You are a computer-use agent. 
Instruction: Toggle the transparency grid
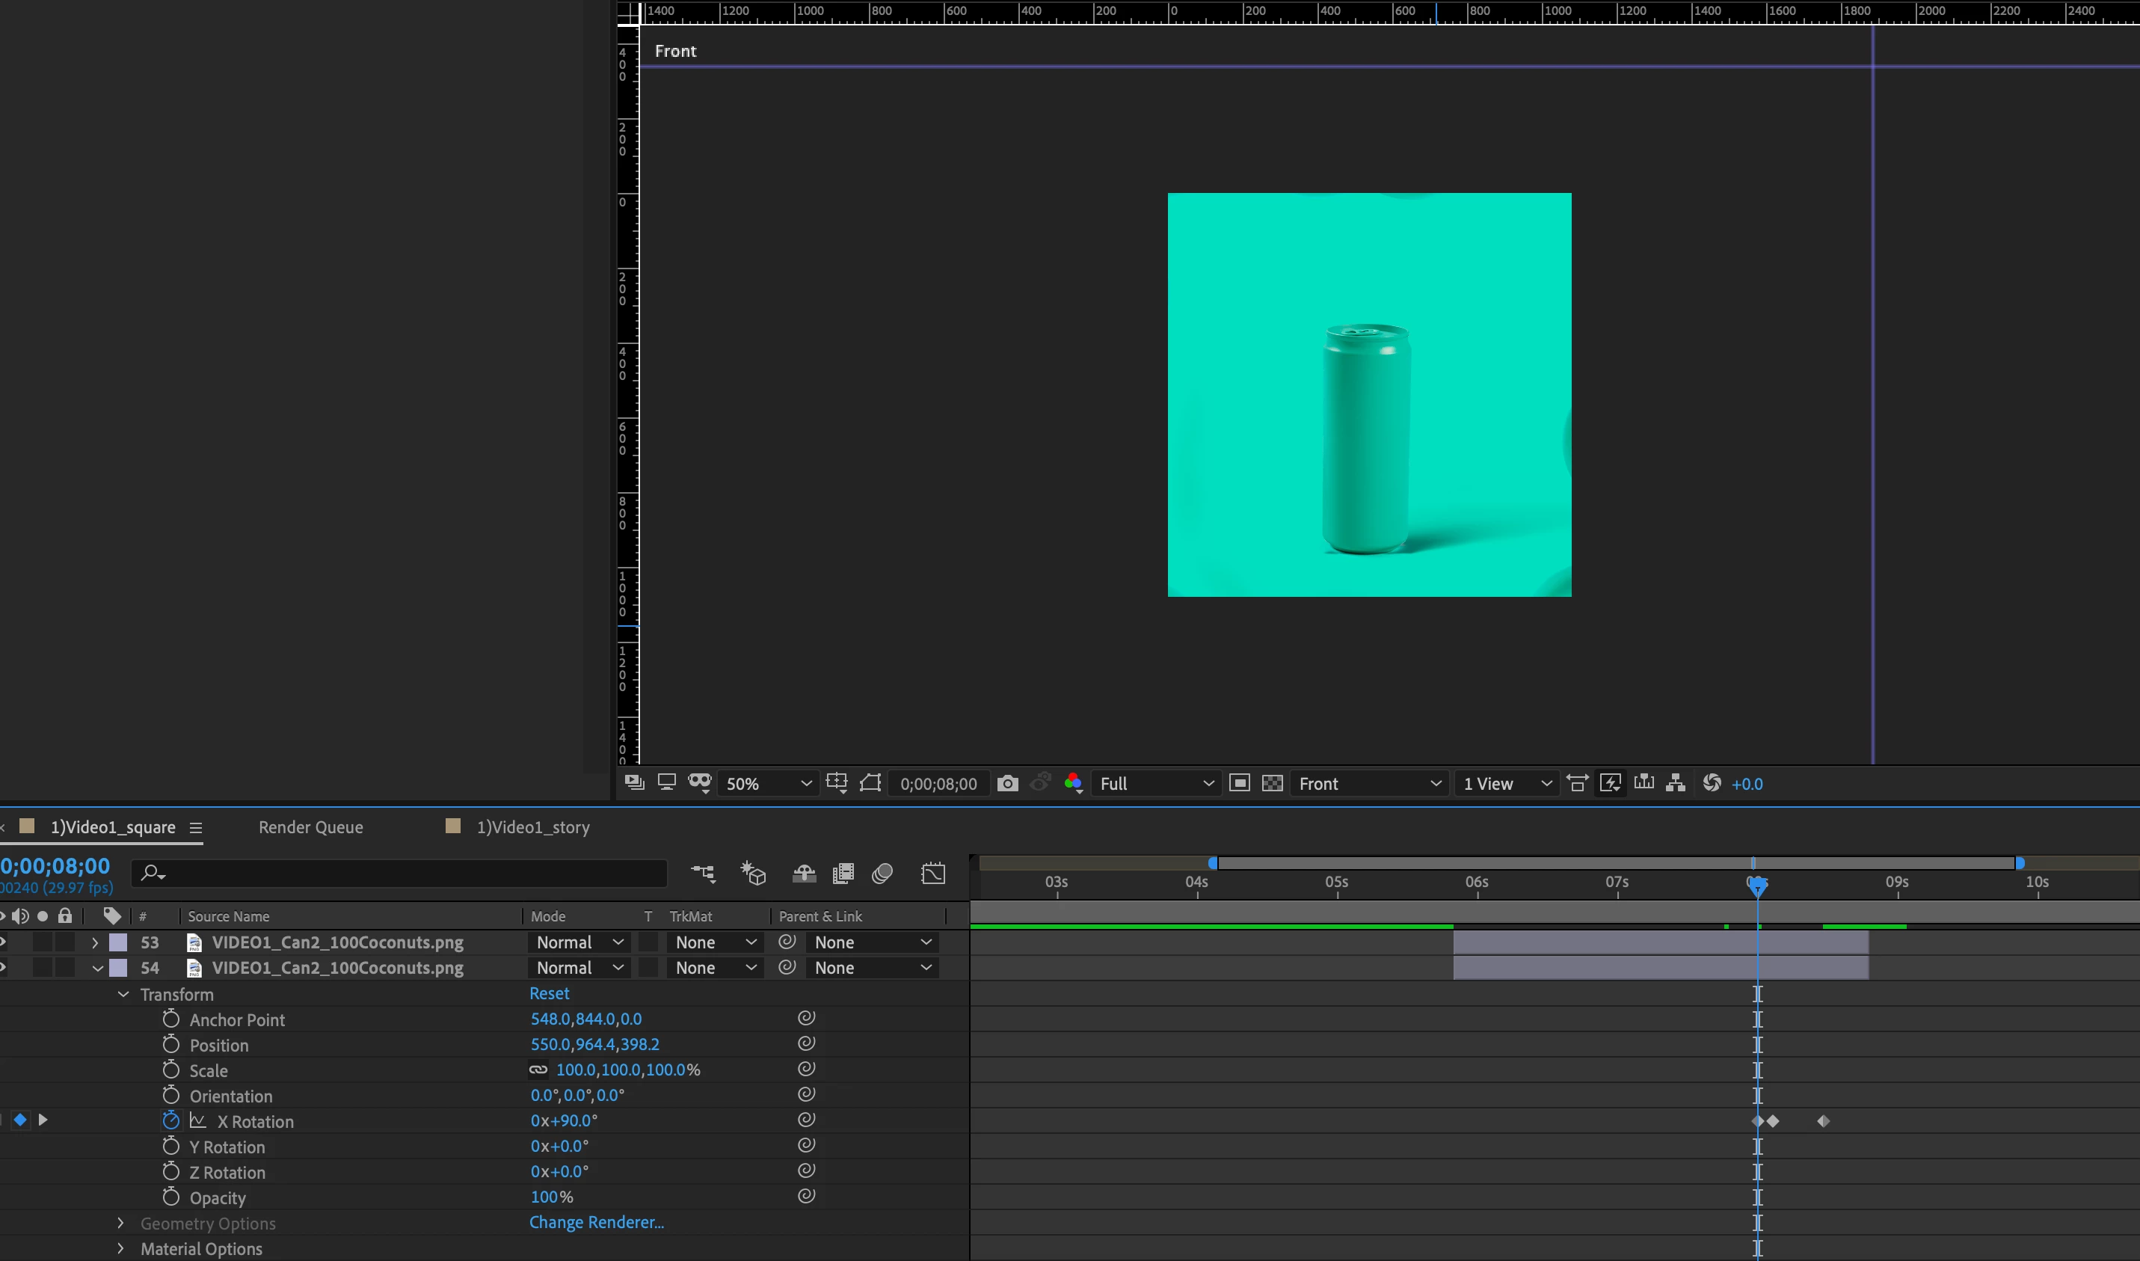[x=1272, y=784]
